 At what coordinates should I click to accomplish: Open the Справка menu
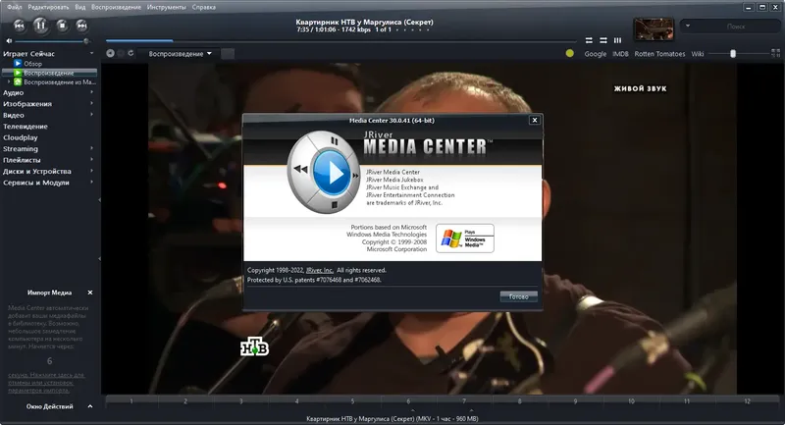pyautogui.click(x=204, y=7)
